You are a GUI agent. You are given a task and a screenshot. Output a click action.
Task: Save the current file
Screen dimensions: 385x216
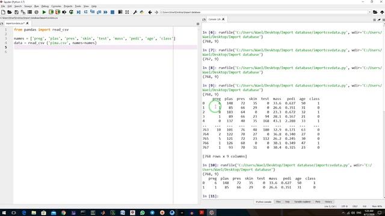point(16,12)
